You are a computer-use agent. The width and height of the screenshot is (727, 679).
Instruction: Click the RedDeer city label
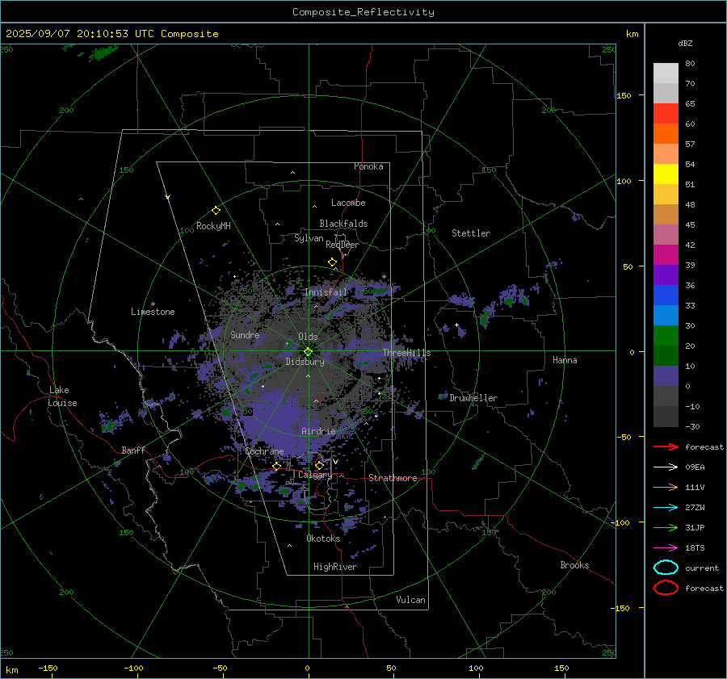coord(342,245)
